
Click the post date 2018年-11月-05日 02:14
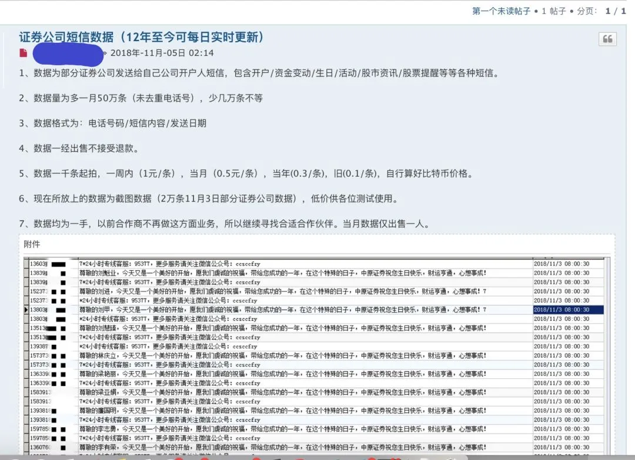click(x=162, y=53)
